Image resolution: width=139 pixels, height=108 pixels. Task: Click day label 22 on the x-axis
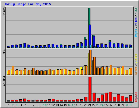pos(94,105)
